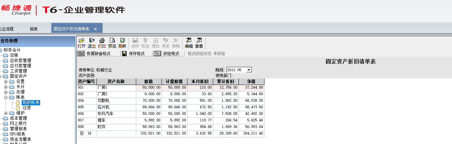
Task: Open 工资管理 in the tree
Action: pyautogui.click(x=18, y=71)
